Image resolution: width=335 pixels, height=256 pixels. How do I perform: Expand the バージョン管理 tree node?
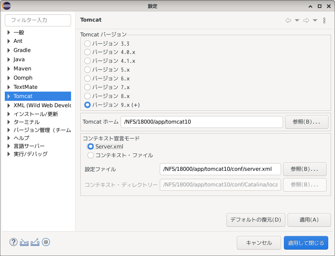(8, 130)
